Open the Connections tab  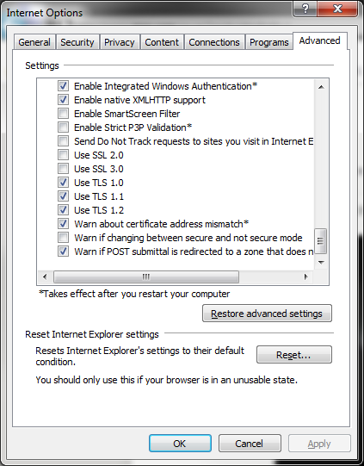tap(214, 42)
